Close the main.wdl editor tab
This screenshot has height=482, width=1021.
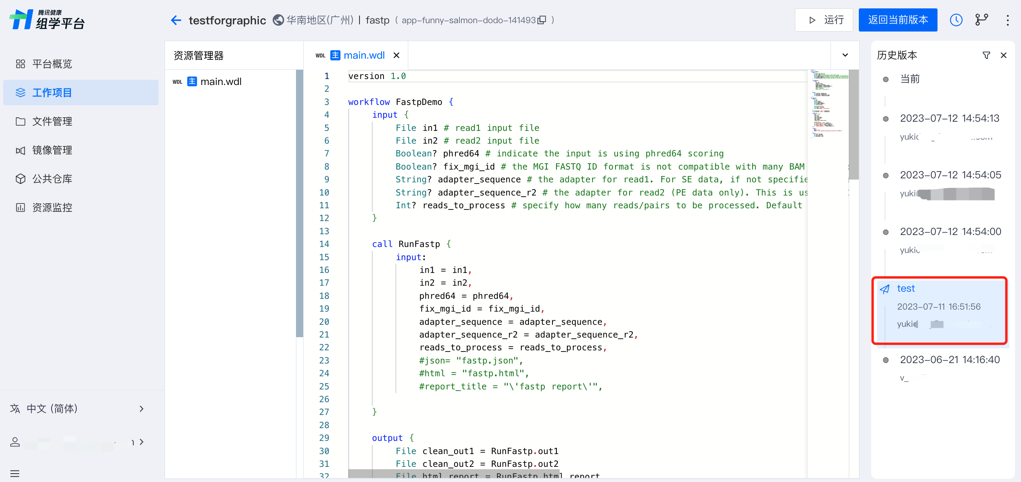click(396, 55)
